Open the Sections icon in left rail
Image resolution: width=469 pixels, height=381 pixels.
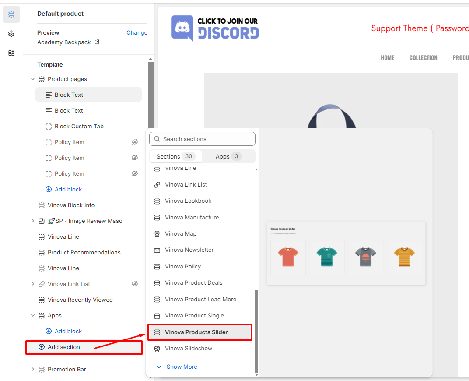point(11,14)
